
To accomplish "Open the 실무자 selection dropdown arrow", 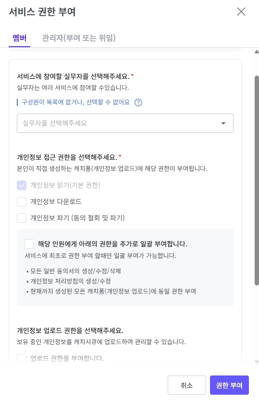I will point(223,123).
